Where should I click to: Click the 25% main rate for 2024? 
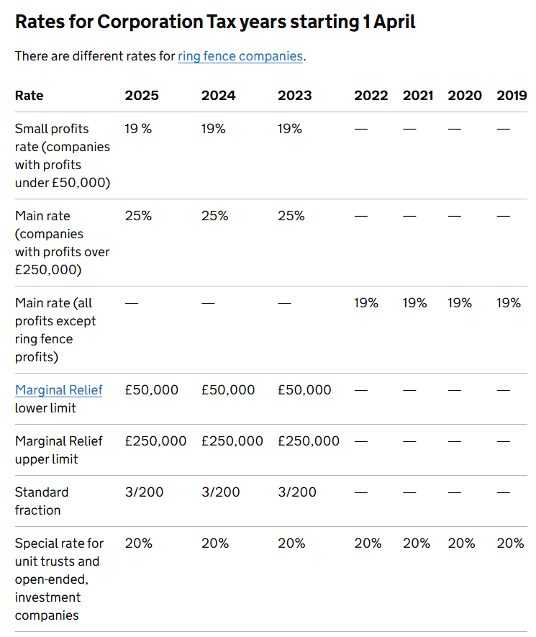click(214, 216)
